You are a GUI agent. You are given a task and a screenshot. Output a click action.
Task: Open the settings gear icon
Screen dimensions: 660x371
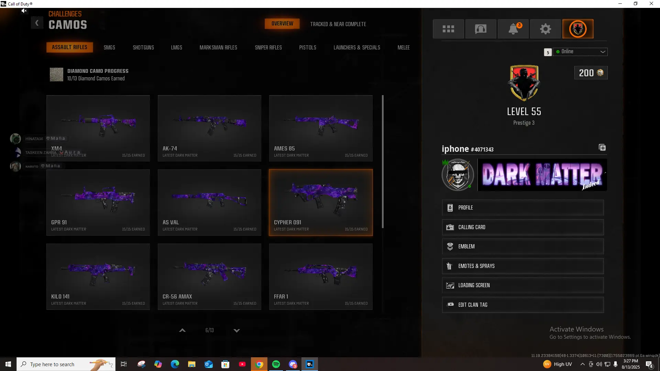[546, 29]
